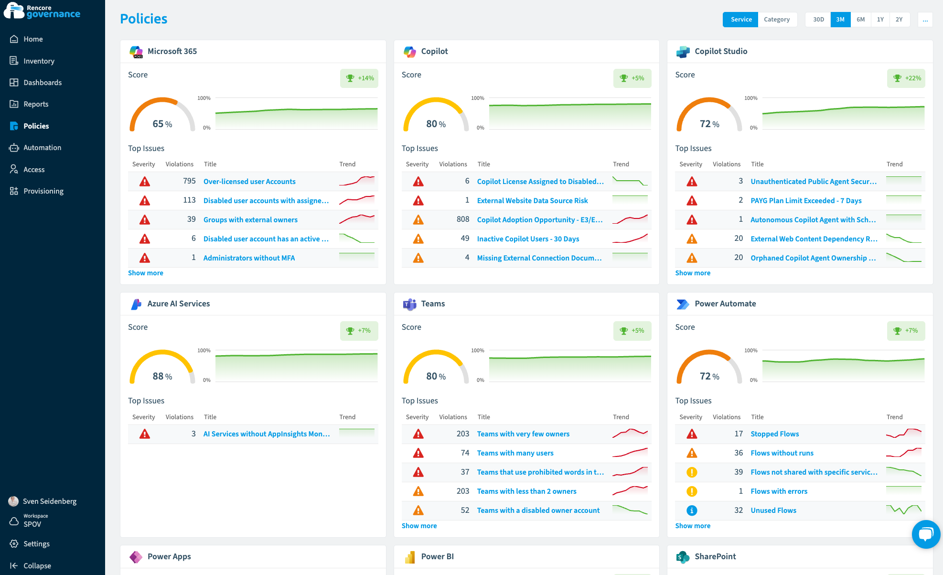The image size is (943, 575).
Task: Click the Microsoft 365 service icon
Action: point(136,52)
